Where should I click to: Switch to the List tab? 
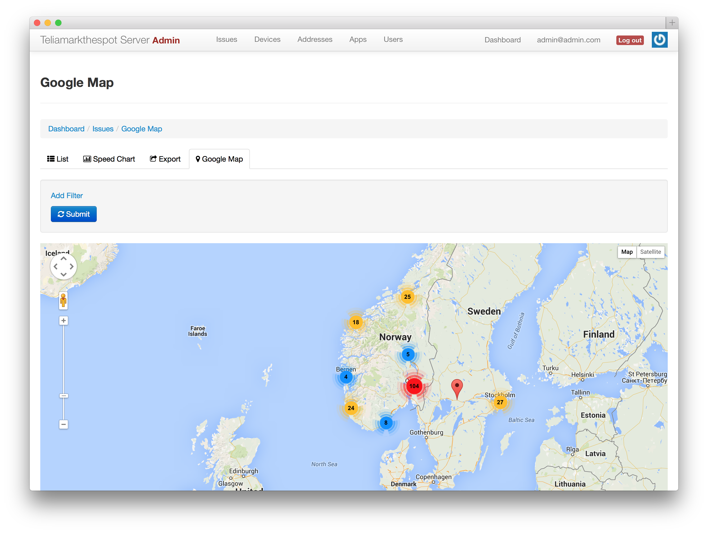coord(58,159)
